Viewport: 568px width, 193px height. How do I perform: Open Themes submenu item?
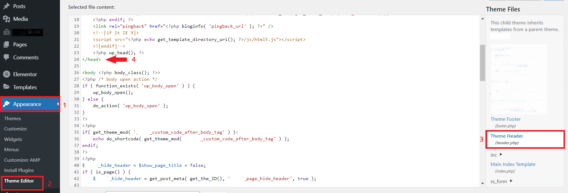coord(13,119)
